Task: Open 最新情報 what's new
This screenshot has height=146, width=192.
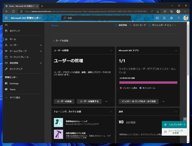Action: coord(121,25)
